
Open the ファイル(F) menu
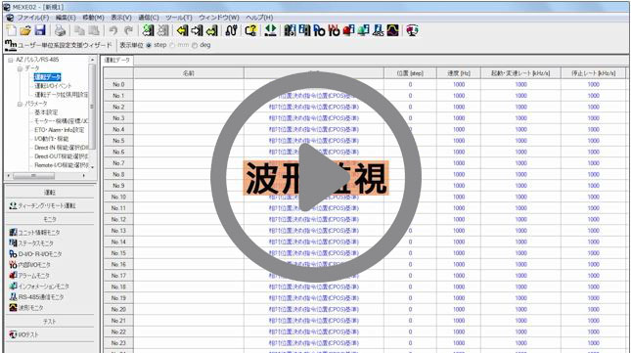(x=32, y=18)
